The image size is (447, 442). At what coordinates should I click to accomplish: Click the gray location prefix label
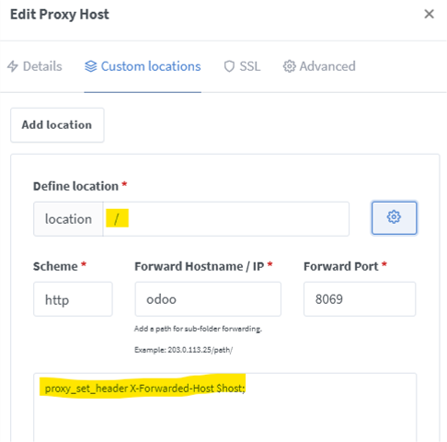pos(68,219)
